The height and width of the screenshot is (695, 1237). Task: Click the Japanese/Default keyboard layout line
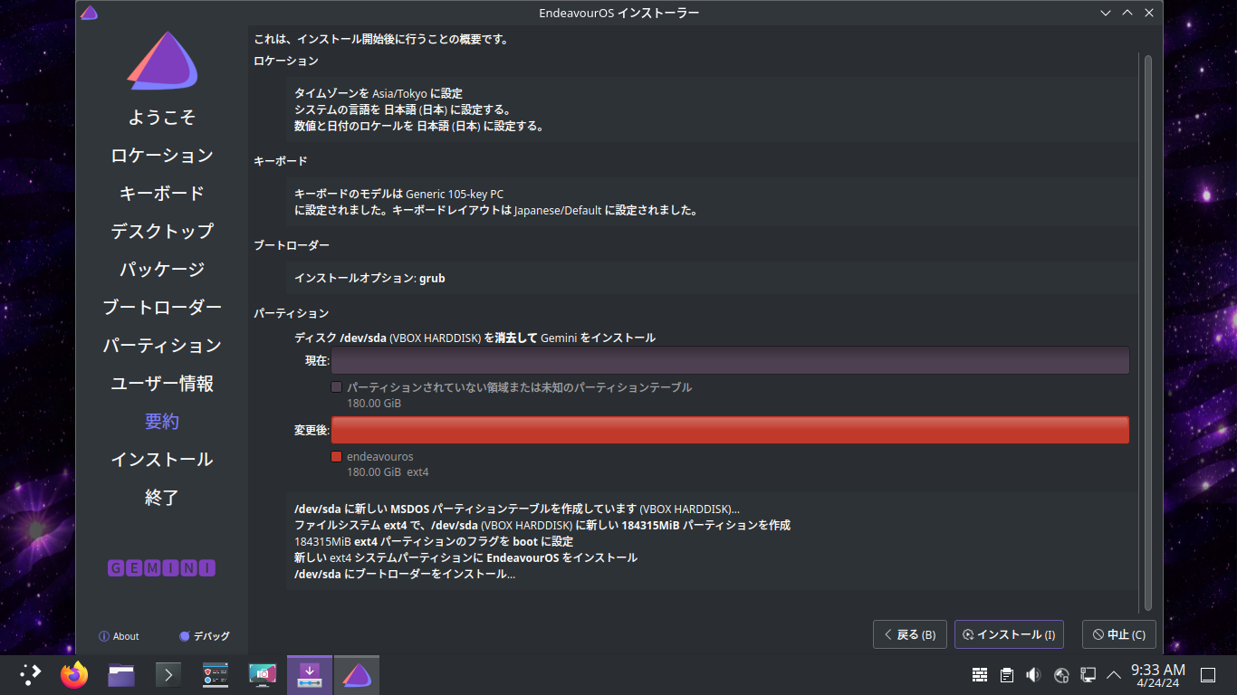pos(496,210)
